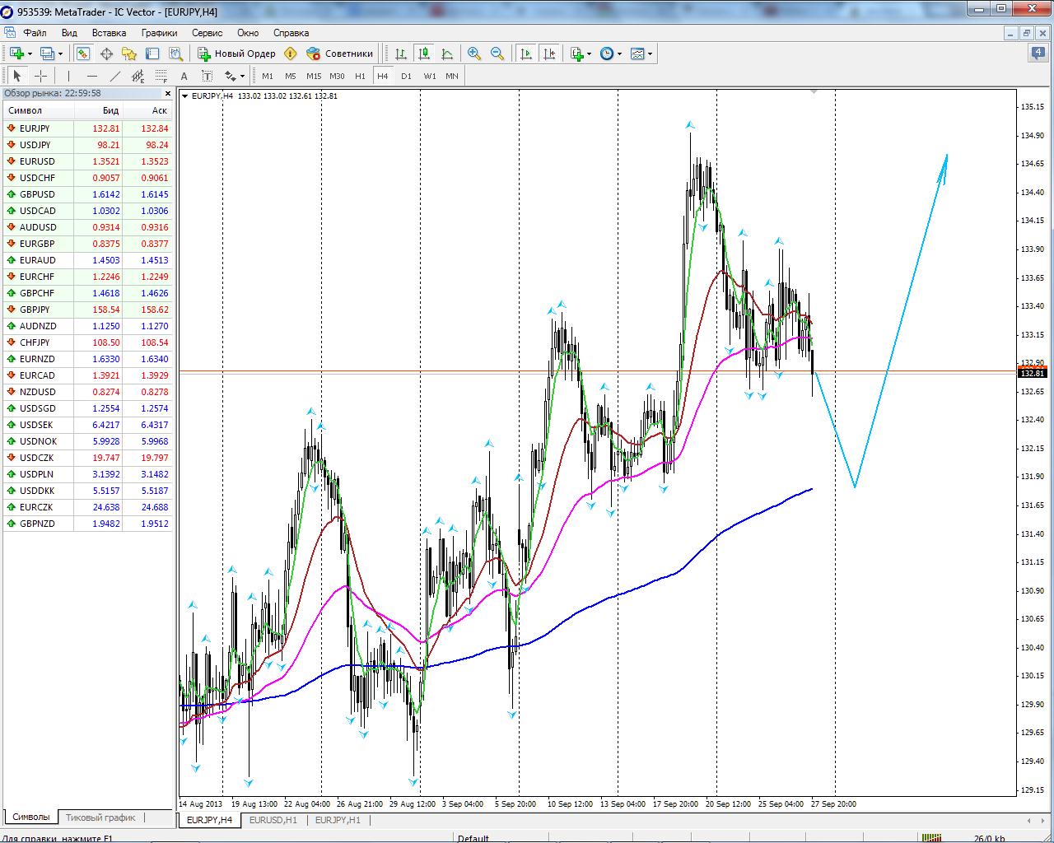Select the Crosshair cursor tool
The image size is (1054, 843).
(x=40, y=76)
